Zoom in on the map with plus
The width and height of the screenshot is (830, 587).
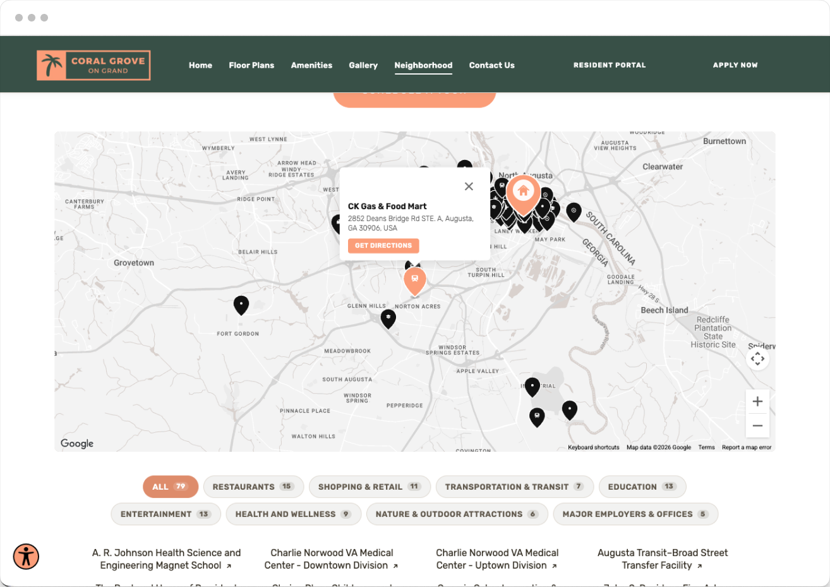[x=757, y=401]
